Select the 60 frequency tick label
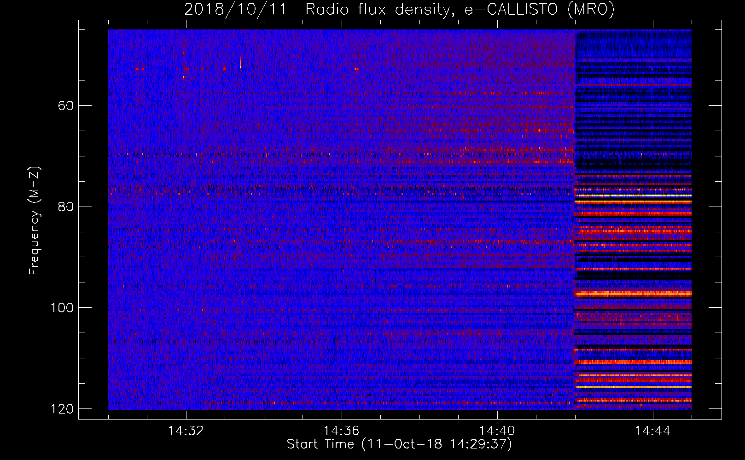This screenshot has height=460, width=745. [66, 106]
